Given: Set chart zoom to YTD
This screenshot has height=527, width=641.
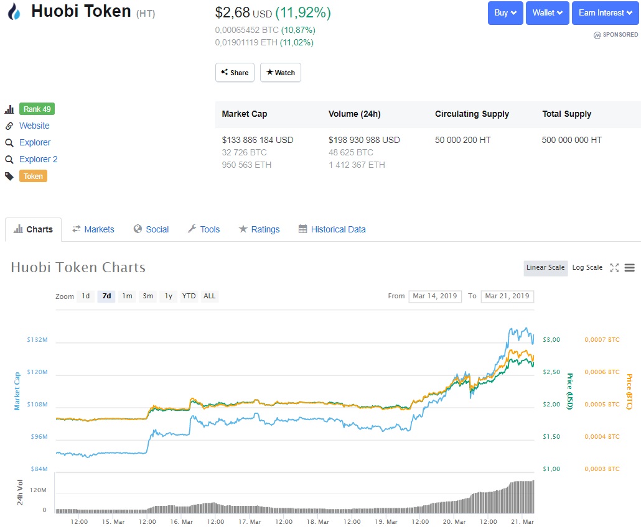Looking at the screenshot, I should 189,296.
